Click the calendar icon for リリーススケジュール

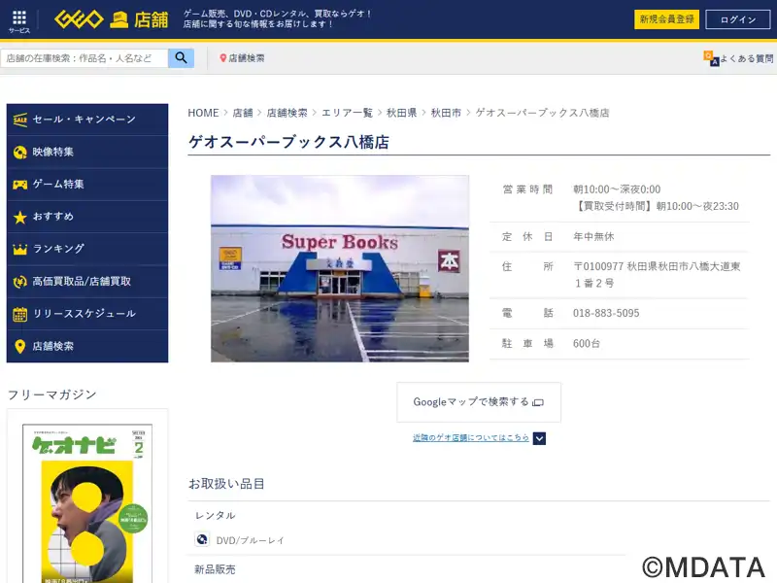19,314
